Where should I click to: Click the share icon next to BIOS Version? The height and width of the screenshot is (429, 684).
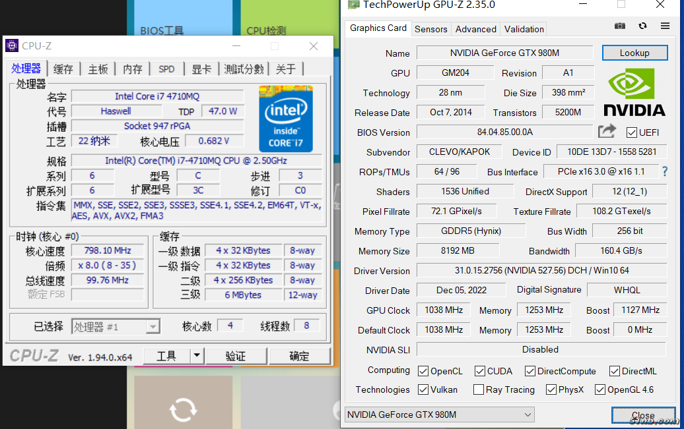tap(607, 131)
